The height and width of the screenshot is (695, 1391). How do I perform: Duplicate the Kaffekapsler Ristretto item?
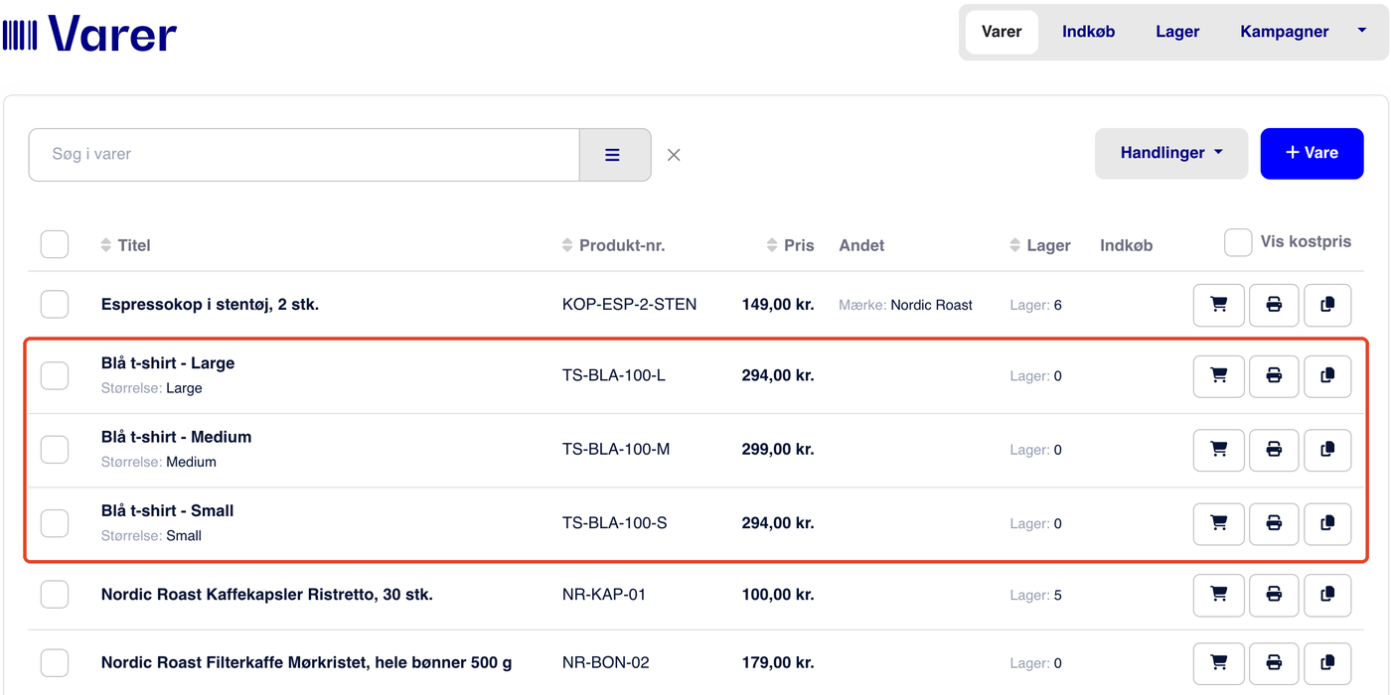(1327, 595)
